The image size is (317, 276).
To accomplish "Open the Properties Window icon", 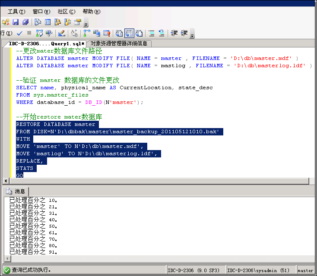I will tap(78, 22).
